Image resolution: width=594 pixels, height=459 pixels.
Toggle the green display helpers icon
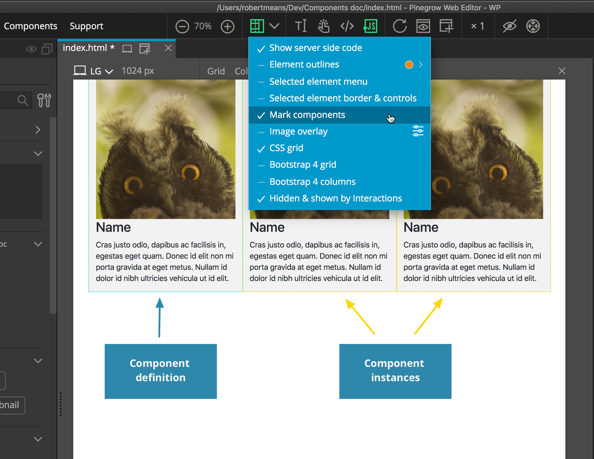click(x=257, y=26)
